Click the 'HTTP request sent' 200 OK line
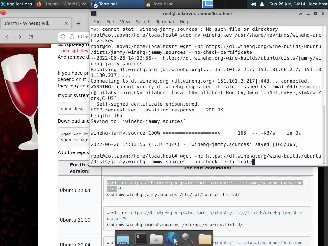 [157, 110]
